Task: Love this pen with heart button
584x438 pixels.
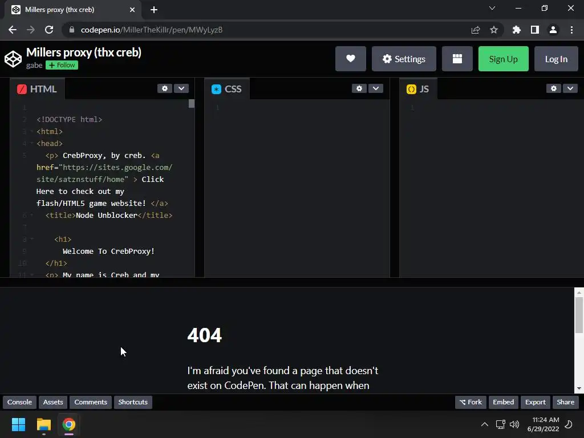Action: pos(351,59)
